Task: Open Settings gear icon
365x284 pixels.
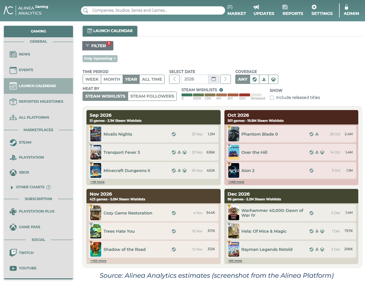Action: (314, 7)
